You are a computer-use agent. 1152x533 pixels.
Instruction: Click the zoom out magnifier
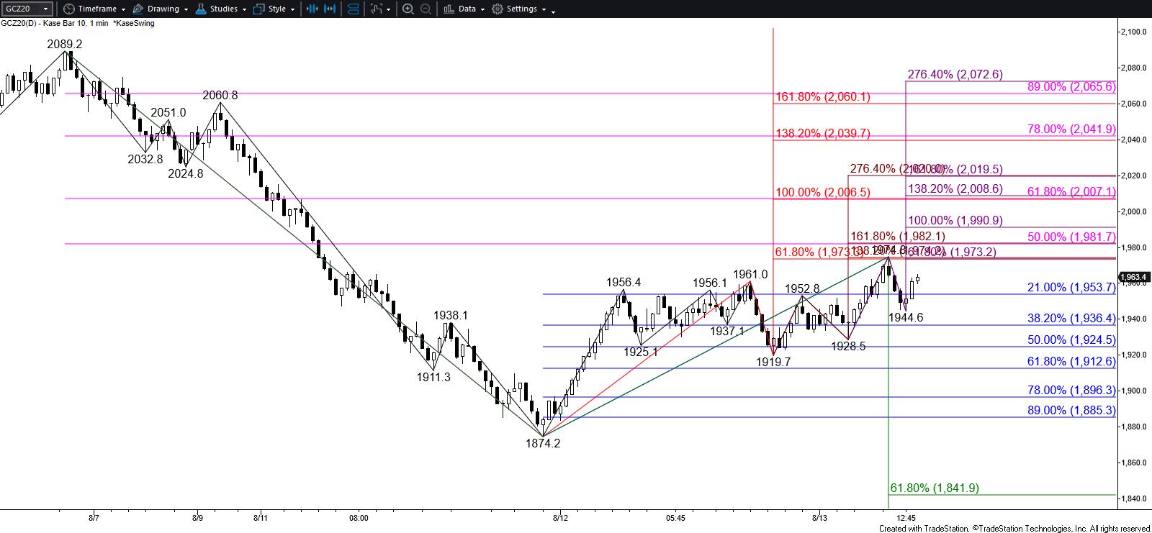[x=426, y=9]
